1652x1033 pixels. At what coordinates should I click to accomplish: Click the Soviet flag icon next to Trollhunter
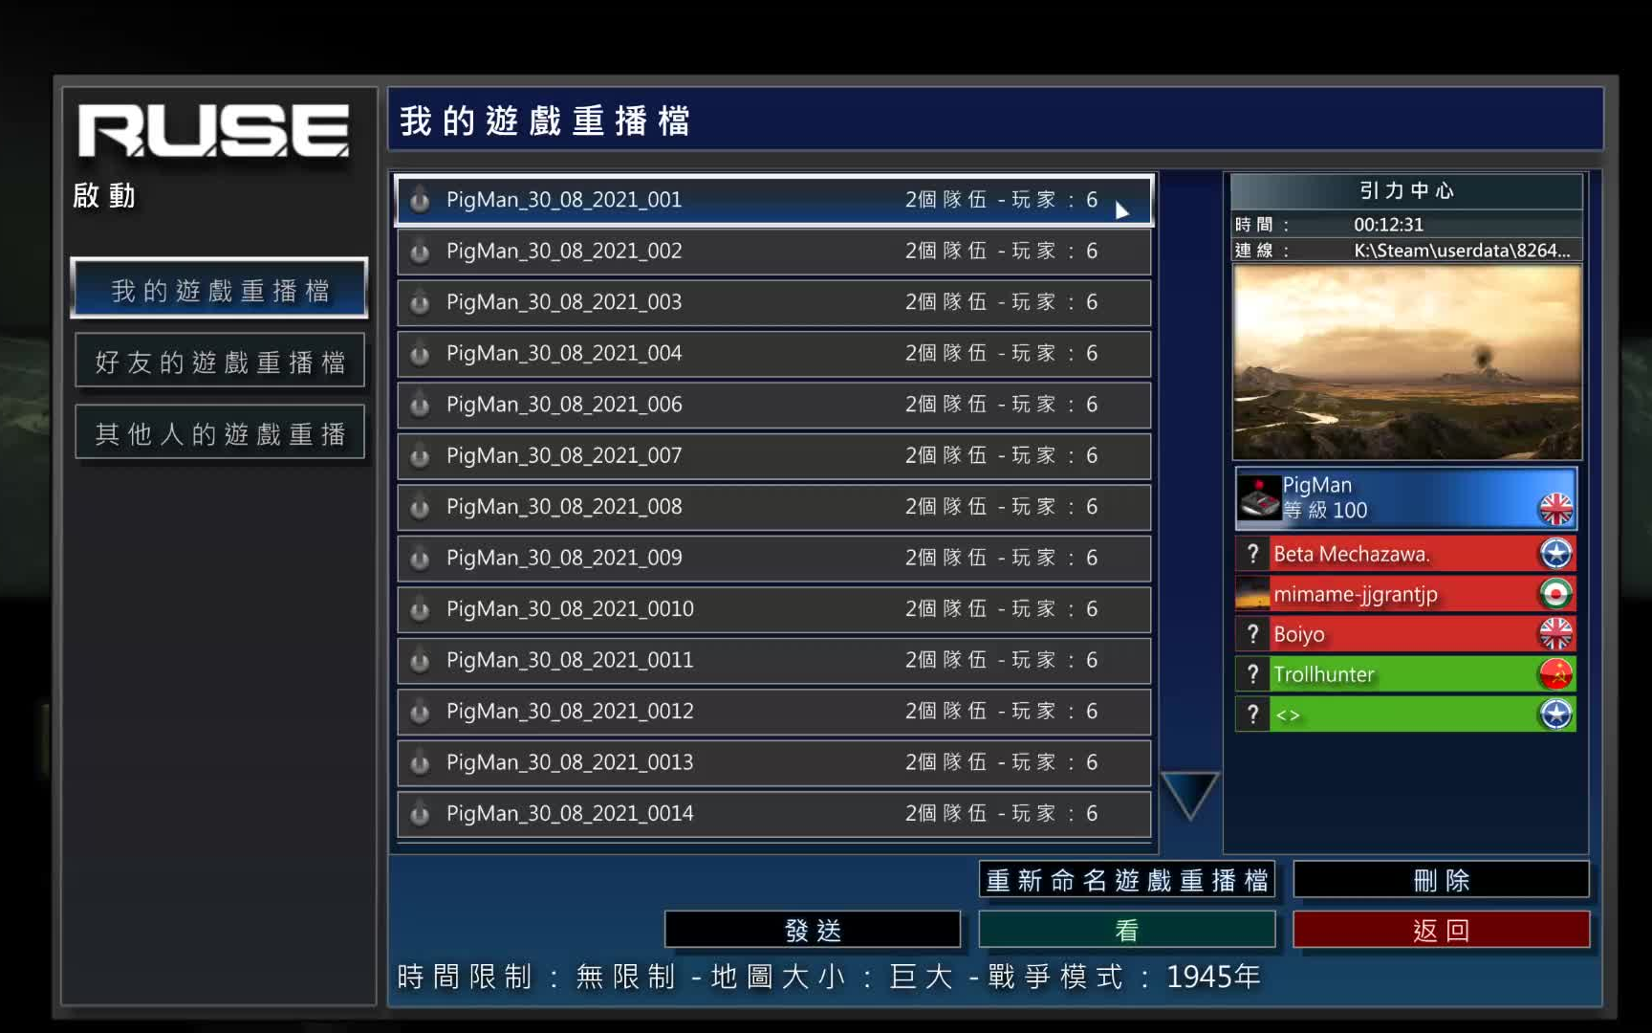pyautogui.click(x=1555, y=674)
